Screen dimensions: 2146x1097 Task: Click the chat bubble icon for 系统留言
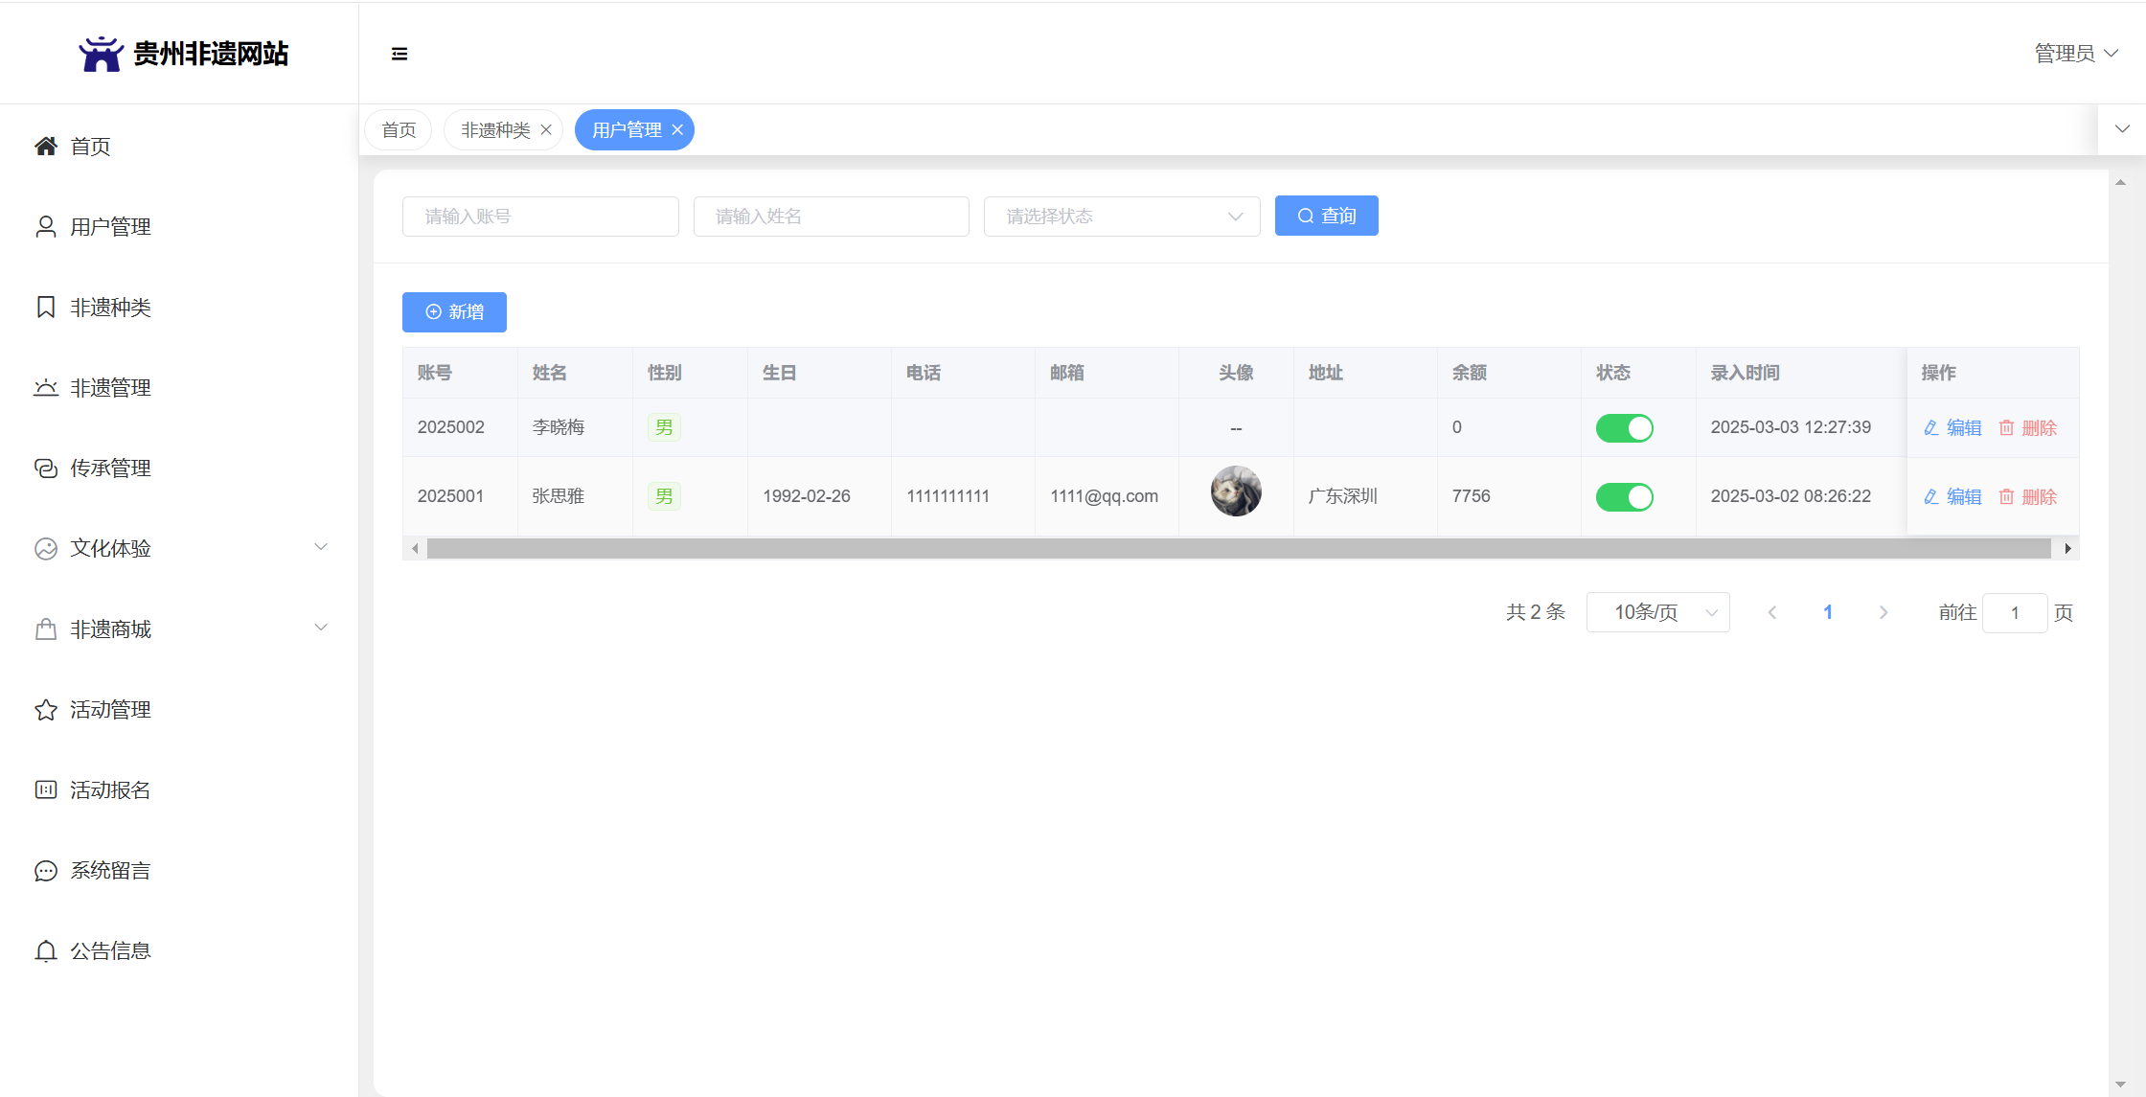[x=45, y=870]
